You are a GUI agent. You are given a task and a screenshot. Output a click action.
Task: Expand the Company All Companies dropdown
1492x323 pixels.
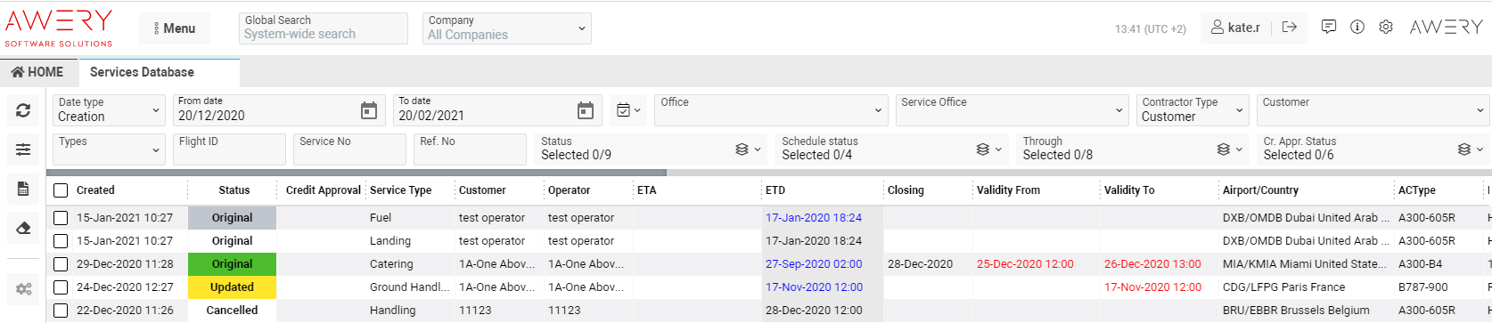click(506, 28)
